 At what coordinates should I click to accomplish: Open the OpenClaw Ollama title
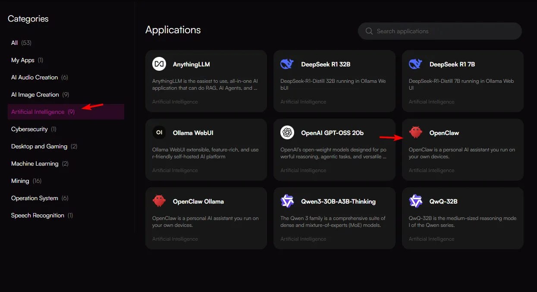198,201
